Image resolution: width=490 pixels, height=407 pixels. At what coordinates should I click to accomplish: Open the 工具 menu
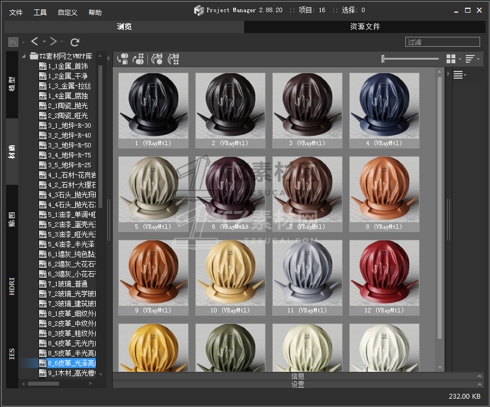(x=40, y=12)
